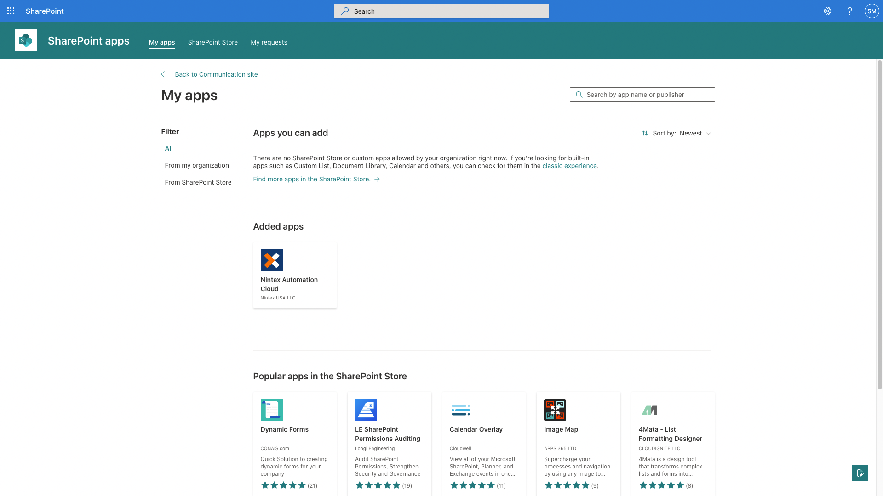Click the Calendar Overlay star rating
The height and width of the screenshot is (496, 883).
tap(472, 485)
